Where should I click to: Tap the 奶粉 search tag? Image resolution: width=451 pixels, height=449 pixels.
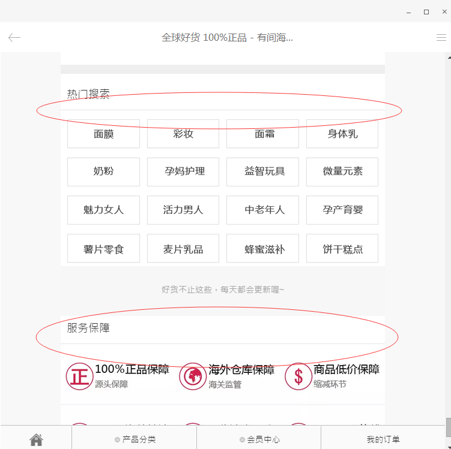tap(103, 171)
